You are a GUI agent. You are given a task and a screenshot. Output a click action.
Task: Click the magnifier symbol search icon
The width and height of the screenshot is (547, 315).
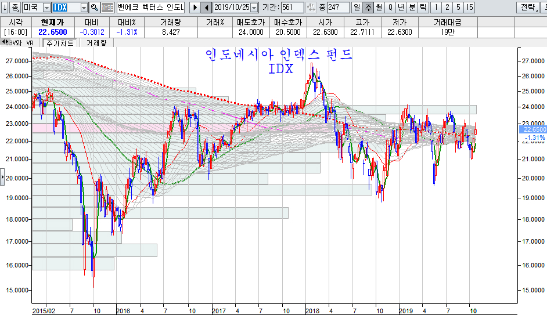tap(95, 8)
